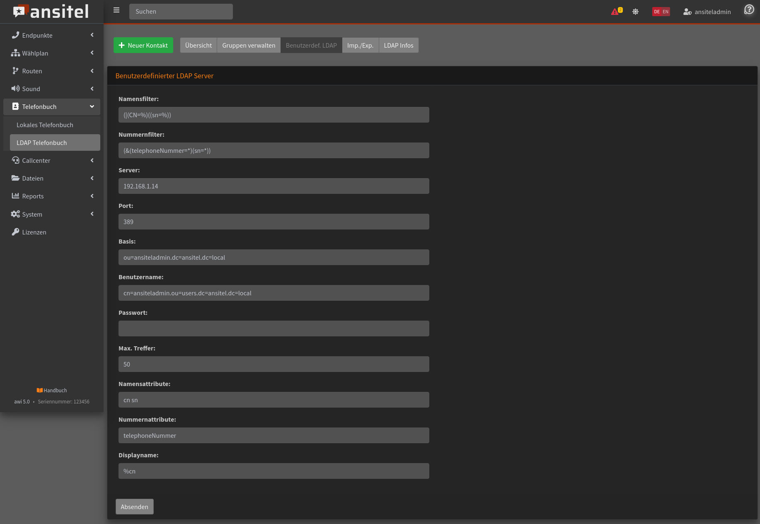760x524 pixels.
Task: Click the Neuer Kontakt button
Action: pos(143,45)
